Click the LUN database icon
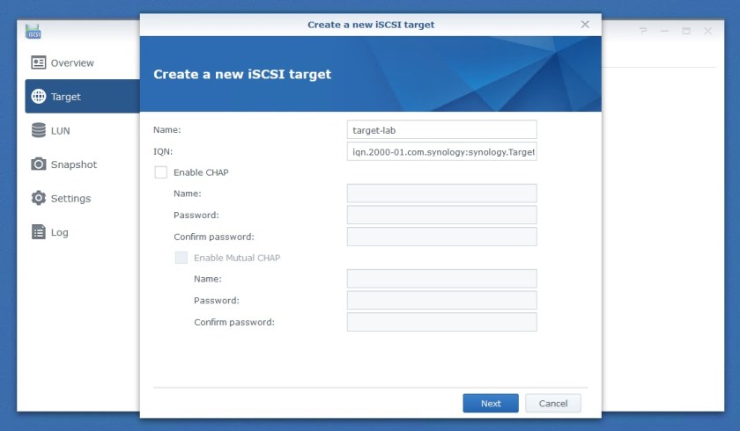This screenshot has width=740, height=431. coord(38,130)
